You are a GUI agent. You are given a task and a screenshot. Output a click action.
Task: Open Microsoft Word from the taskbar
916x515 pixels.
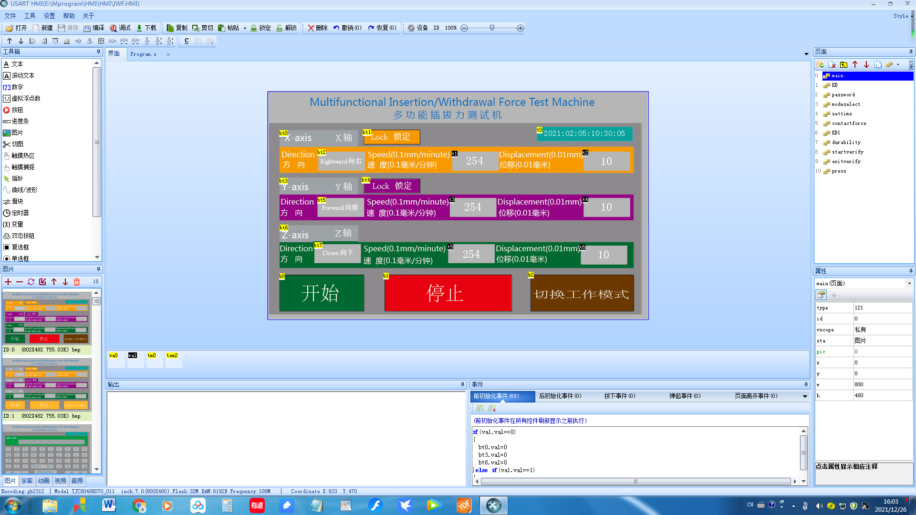[x=109, y=505]
